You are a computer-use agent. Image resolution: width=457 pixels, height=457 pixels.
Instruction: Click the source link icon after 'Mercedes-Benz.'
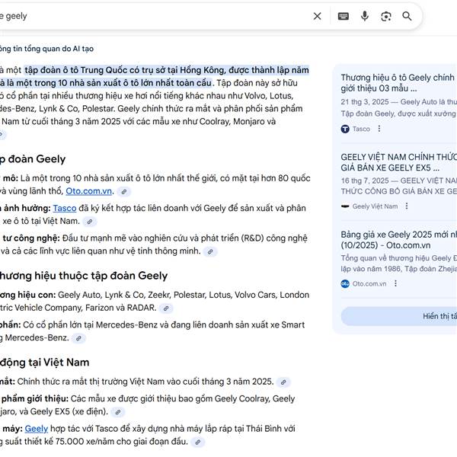tap(78, 338)
